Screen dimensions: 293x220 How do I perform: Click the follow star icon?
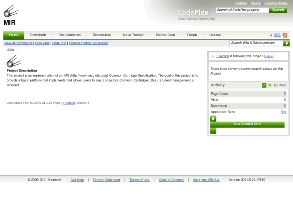coord(212,56)
